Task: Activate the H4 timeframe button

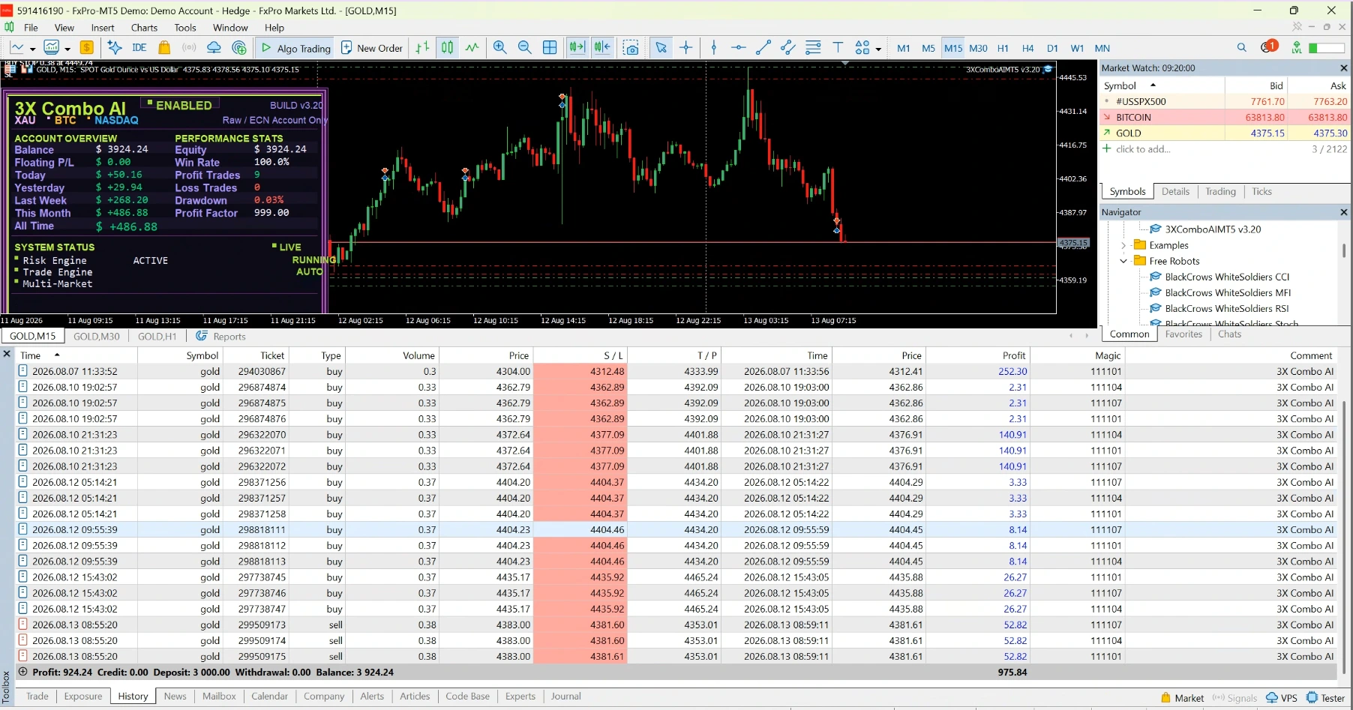Action: tap(1027, 48)
